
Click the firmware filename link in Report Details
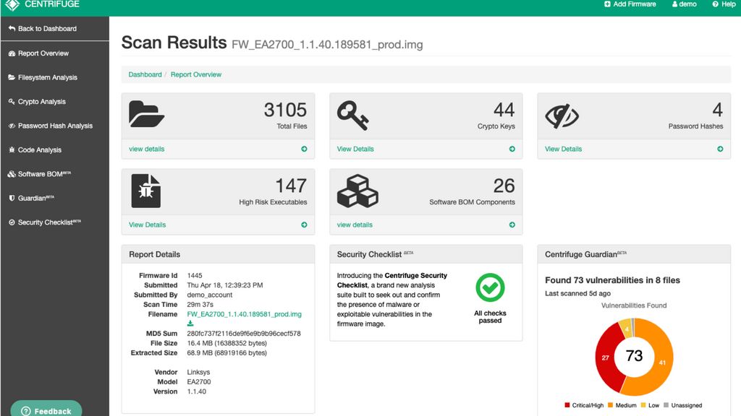[x=245, y=314]
